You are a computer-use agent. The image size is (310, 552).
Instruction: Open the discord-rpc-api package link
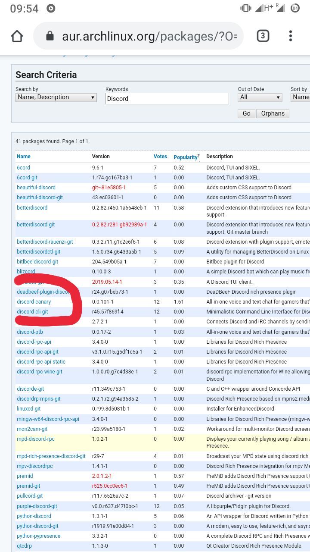34,342
